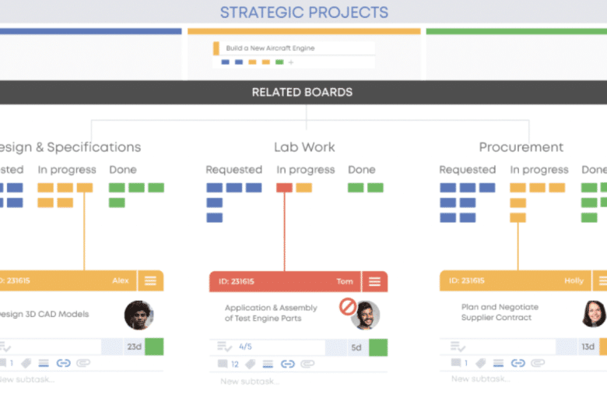607x402 pixels.
Task: Click red card square in Lab Work In progress
Action: [284, 188]
